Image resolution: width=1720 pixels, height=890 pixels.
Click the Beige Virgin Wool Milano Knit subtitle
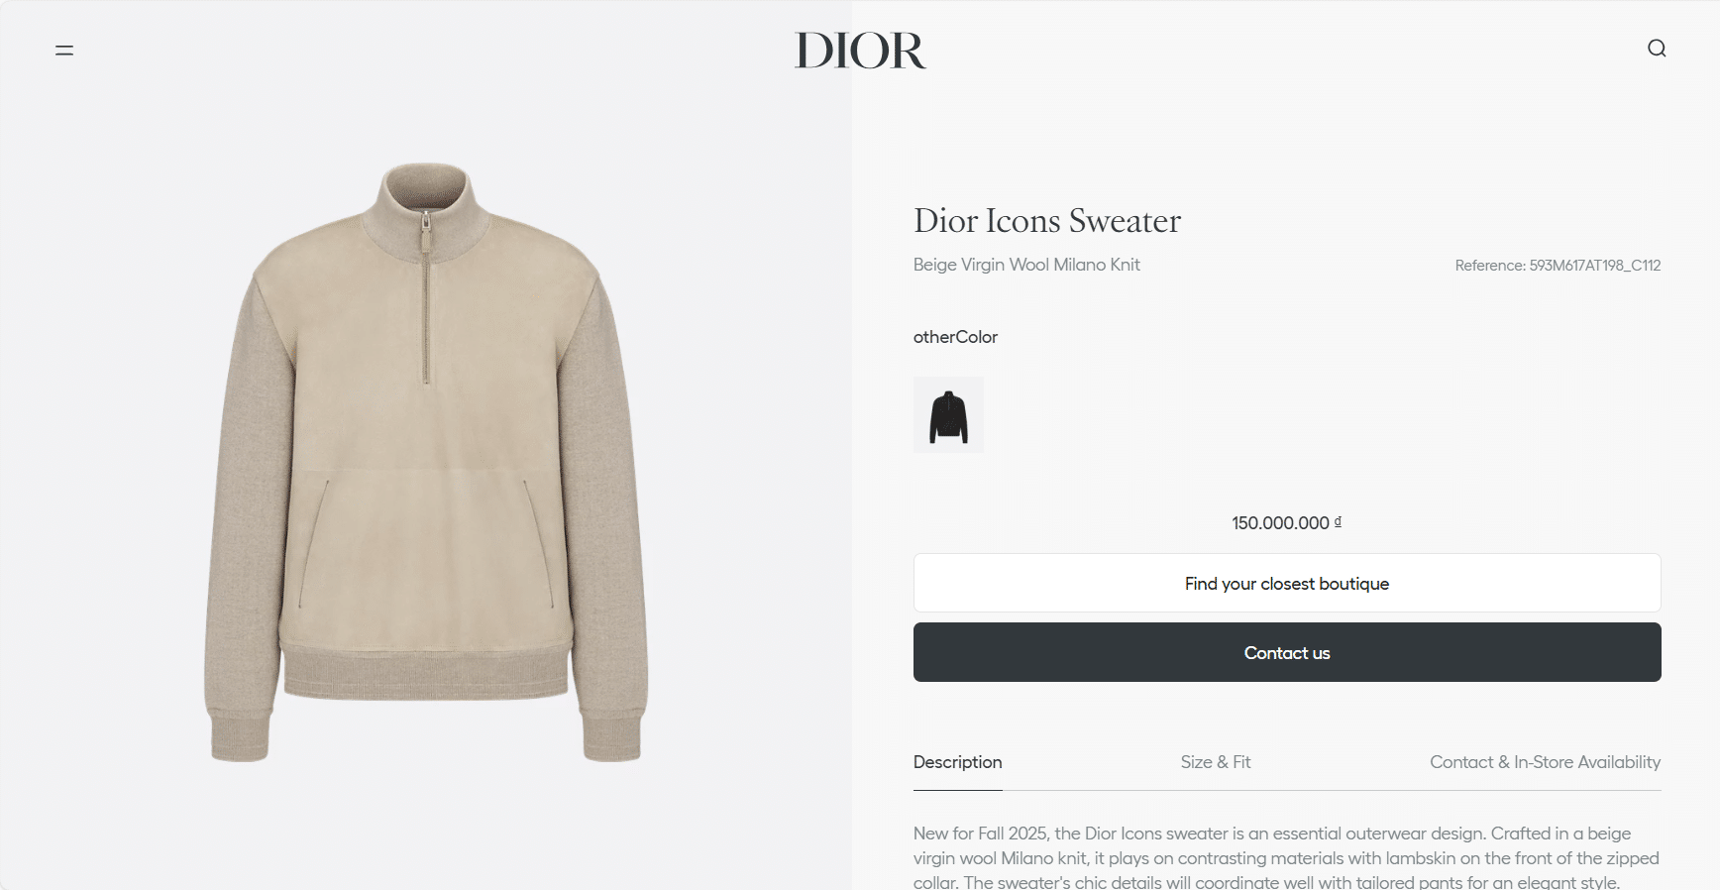(1026, 265)
